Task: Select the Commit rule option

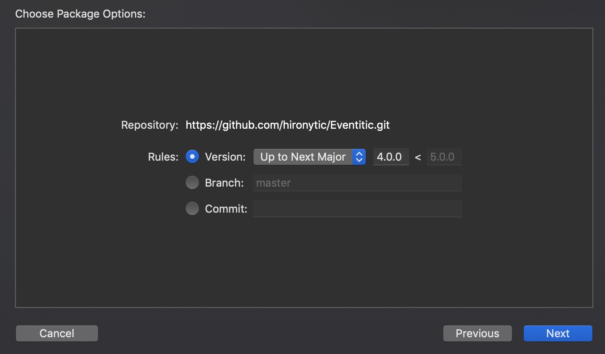Action: click(192, 208)
